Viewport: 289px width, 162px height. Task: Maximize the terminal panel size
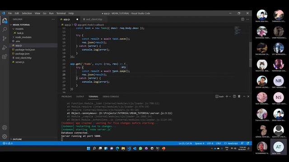[x=244, y=96]
